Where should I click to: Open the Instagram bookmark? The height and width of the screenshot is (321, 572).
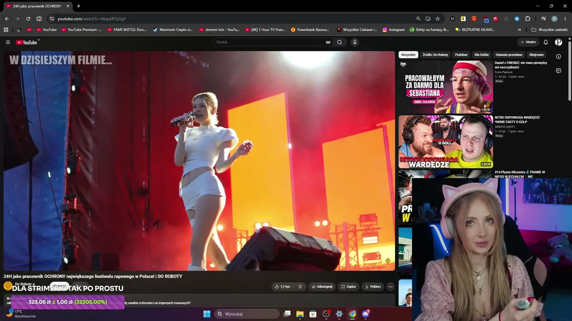pos(394,30)
